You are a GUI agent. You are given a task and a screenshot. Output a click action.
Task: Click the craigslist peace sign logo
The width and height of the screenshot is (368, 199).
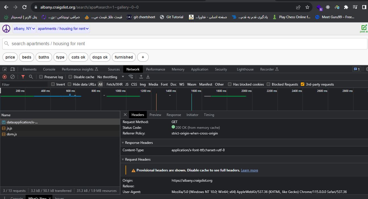[x=6, y=28]
